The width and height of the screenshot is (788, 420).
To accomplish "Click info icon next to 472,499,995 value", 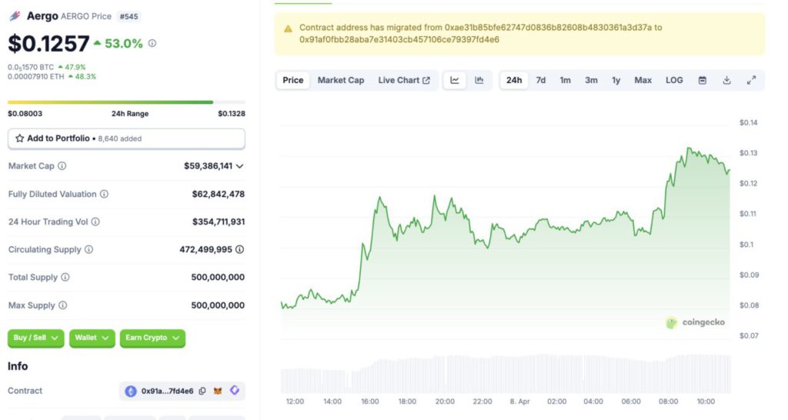I will coord(240,249).
